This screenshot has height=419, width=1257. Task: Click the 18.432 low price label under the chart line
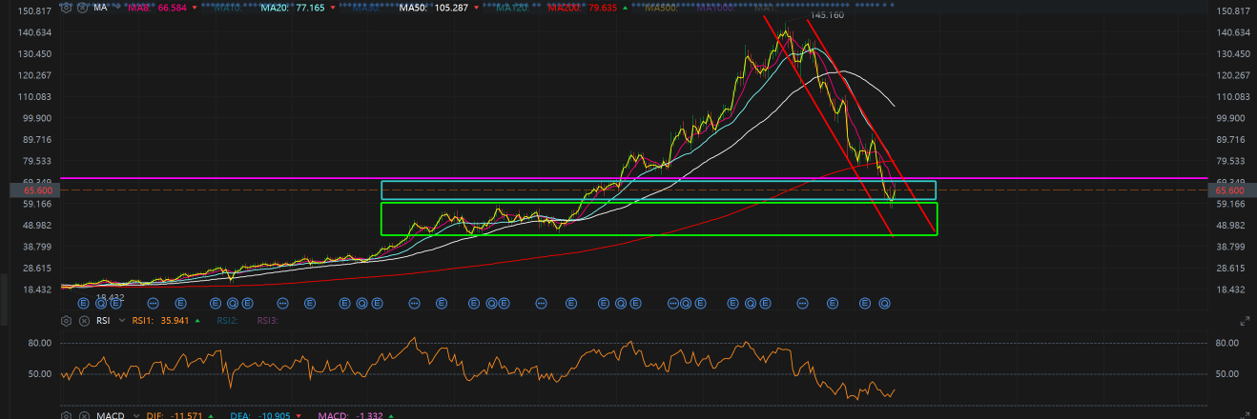pos(109,297)
